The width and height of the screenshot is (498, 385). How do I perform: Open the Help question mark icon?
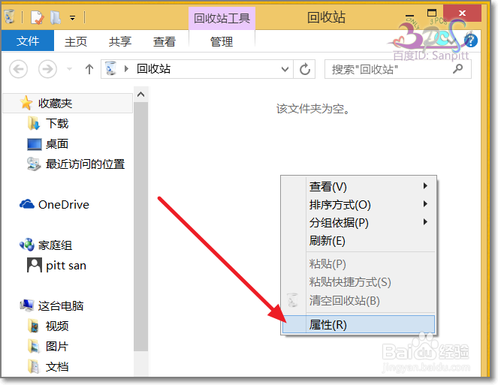(x=471, y=41)
